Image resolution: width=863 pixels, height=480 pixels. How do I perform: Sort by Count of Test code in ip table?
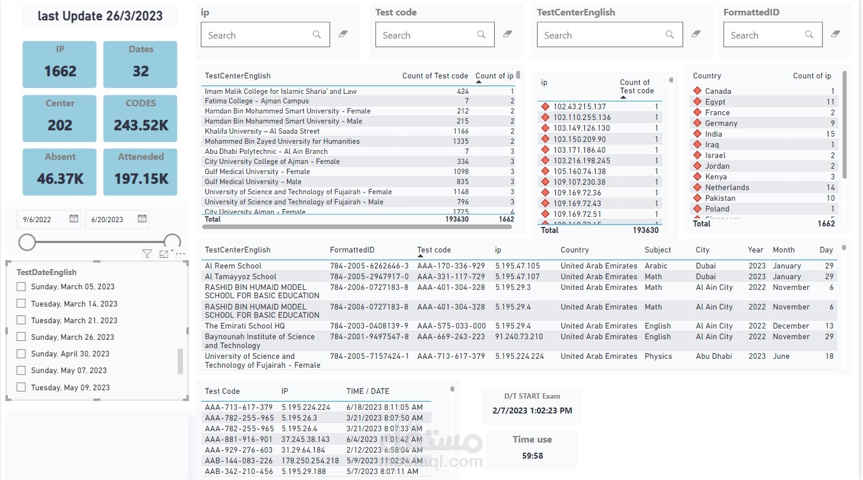[637, 87]
